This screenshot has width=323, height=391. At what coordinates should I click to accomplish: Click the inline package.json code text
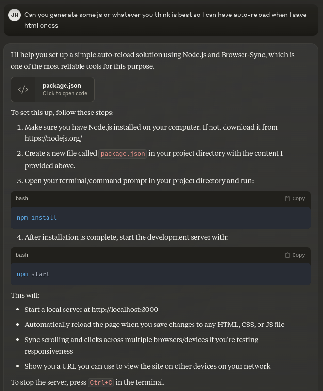pos(123,154)
